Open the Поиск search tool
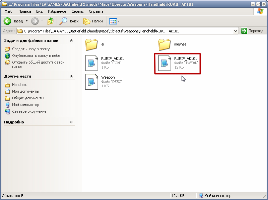Viewport: 268px width, 200px height. pos(69,21)
